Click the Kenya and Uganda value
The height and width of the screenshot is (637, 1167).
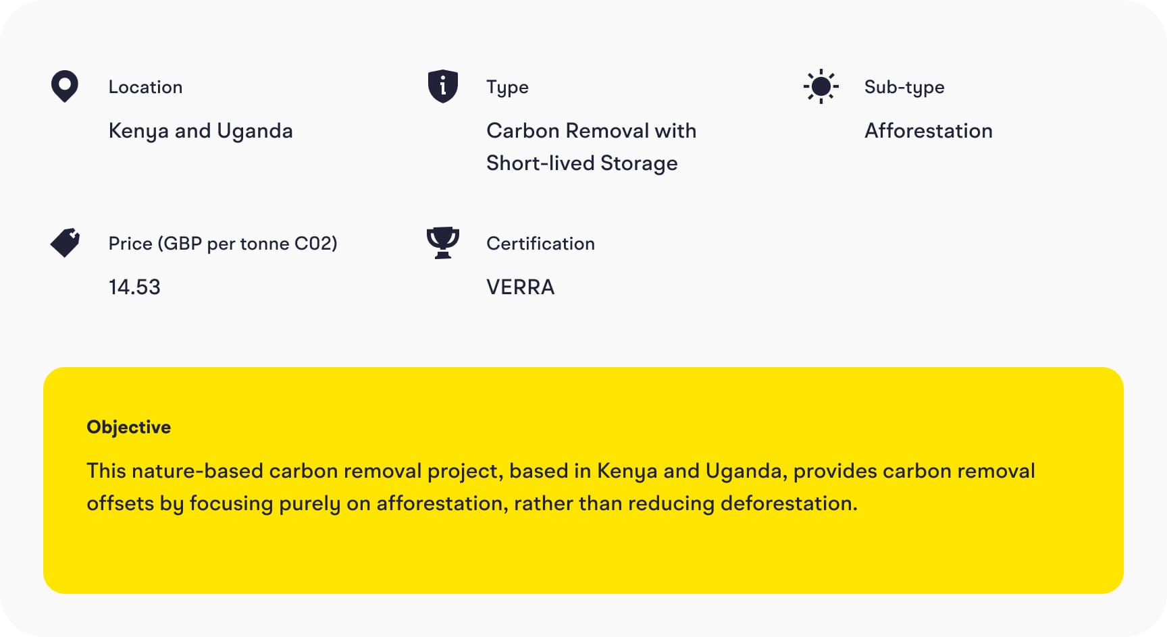pos(201,131)
